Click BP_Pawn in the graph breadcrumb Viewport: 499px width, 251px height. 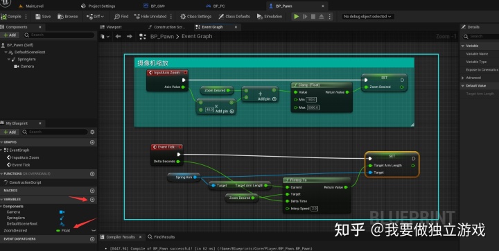[162, 37]
